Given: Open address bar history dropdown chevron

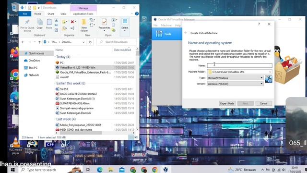Looking at the screenshot, I should 83,42.
